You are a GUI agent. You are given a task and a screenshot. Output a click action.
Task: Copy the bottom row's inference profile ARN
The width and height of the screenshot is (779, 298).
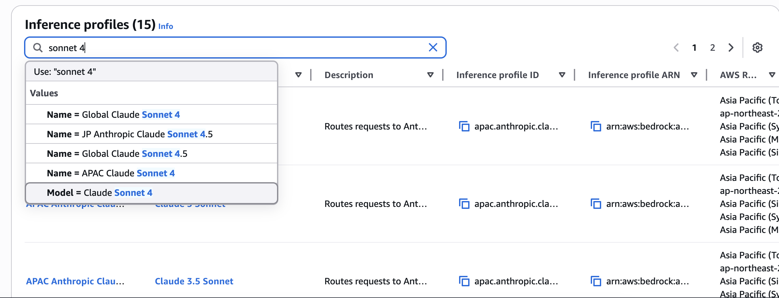click(x=596, y=281)
